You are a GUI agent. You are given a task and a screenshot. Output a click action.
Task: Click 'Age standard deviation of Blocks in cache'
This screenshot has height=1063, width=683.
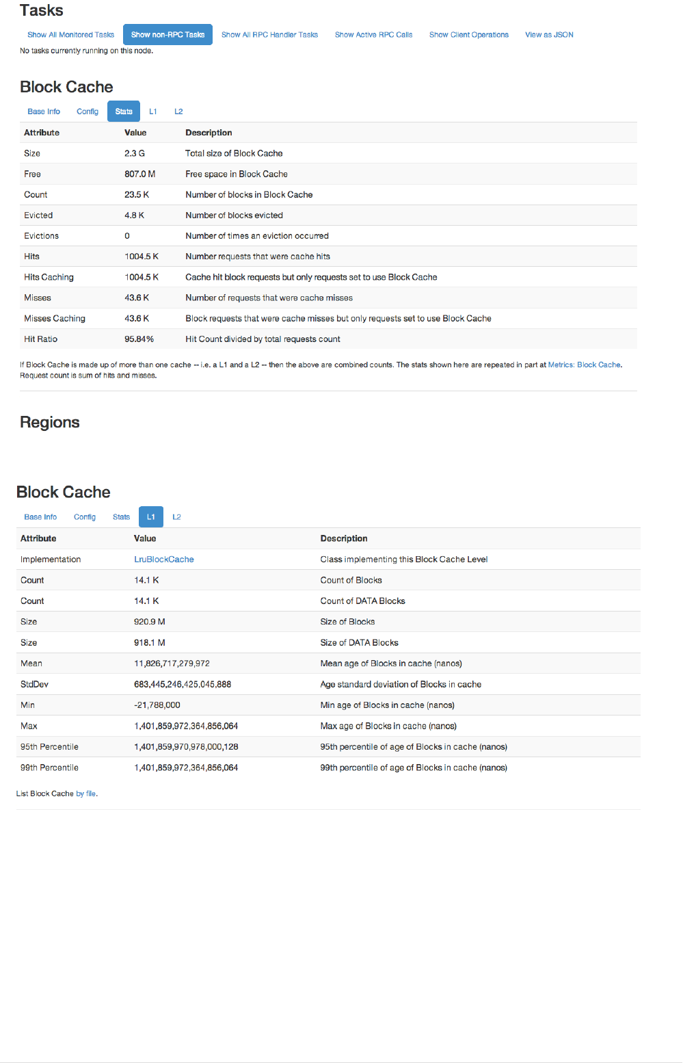coord(401,685)
